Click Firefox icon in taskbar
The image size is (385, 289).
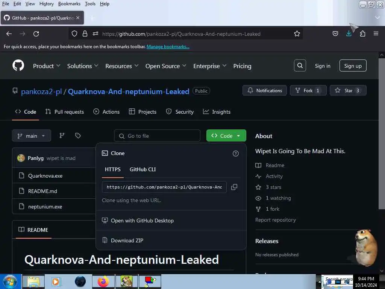pos(103,281)
